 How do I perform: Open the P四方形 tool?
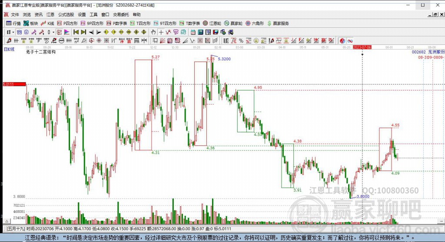tap(67, 24)
